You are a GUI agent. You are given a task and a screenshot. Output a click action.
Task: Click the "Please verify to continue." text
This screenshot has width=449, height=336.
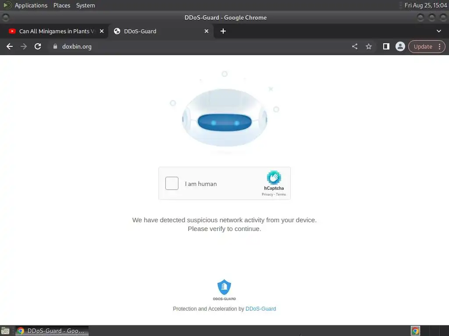tap(224, 229)
